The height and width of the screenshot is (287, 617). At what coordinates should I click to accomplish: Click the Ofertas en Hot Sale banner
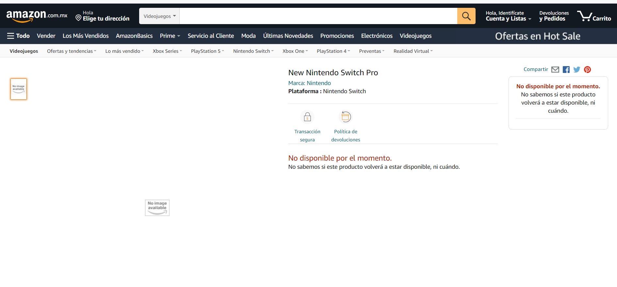pyautogui.click(x=537, y=36)
